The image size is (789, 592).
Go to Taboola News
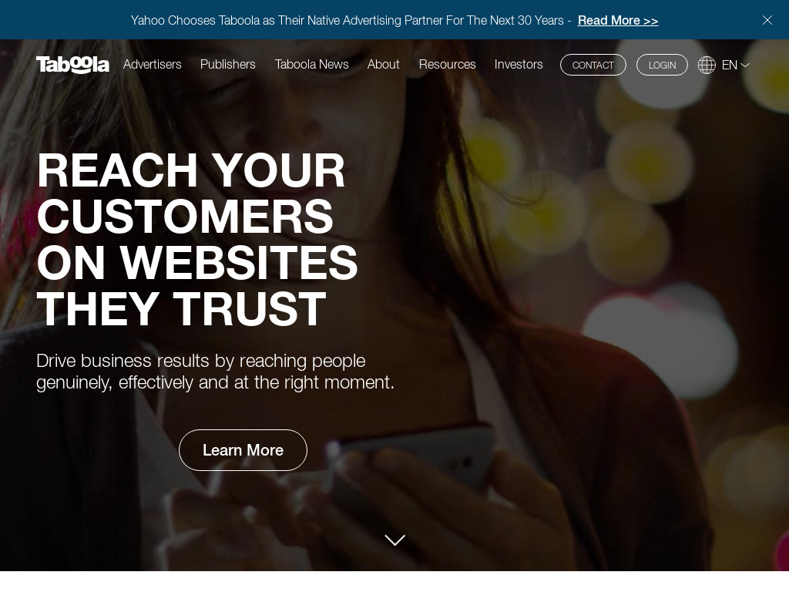pos(311,65)
